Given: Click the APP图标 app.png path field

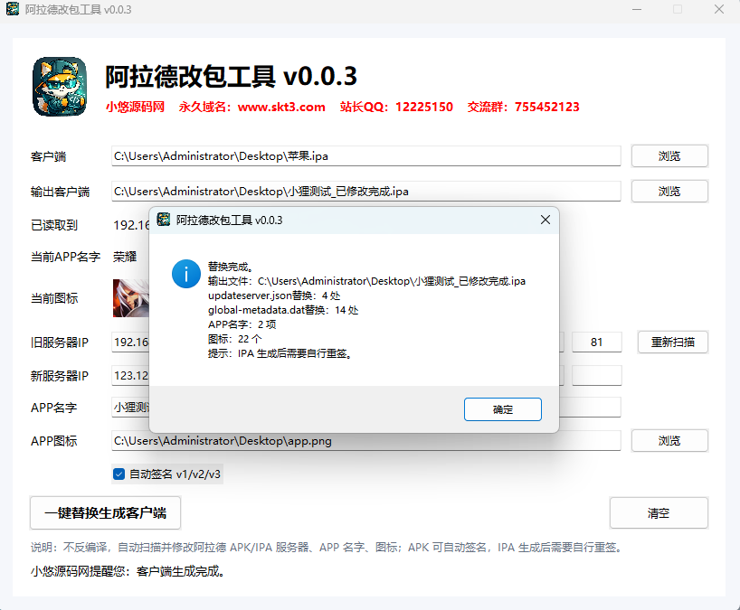Looking at the screenshot, I should click(365, 441).
